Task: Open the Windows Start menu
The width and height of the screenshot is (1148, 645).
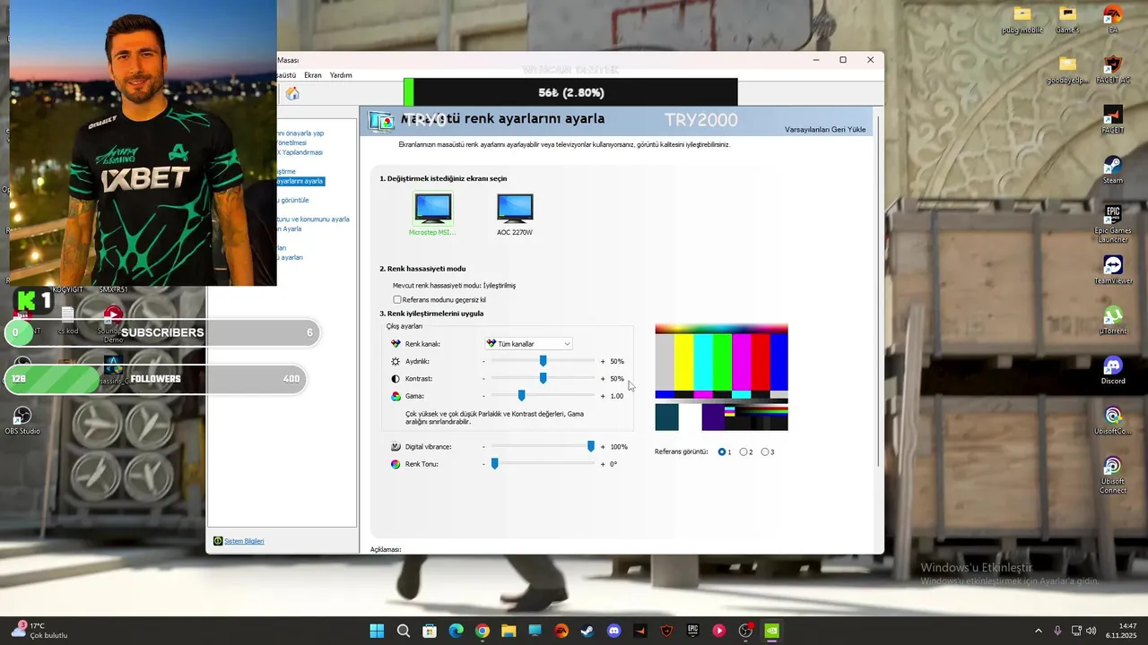Action: pyautogui.click(x=377, y=631)
